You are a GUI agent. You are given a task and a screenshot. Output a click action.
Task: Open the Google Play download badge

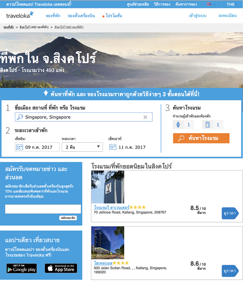click(x=22, y=268)
